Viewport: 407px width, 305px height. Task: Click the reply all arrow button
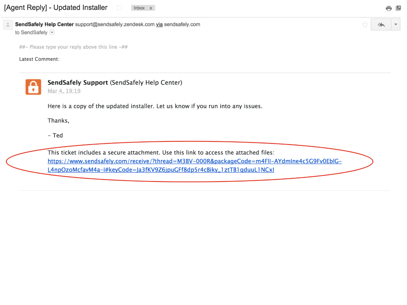coord(381,25)
